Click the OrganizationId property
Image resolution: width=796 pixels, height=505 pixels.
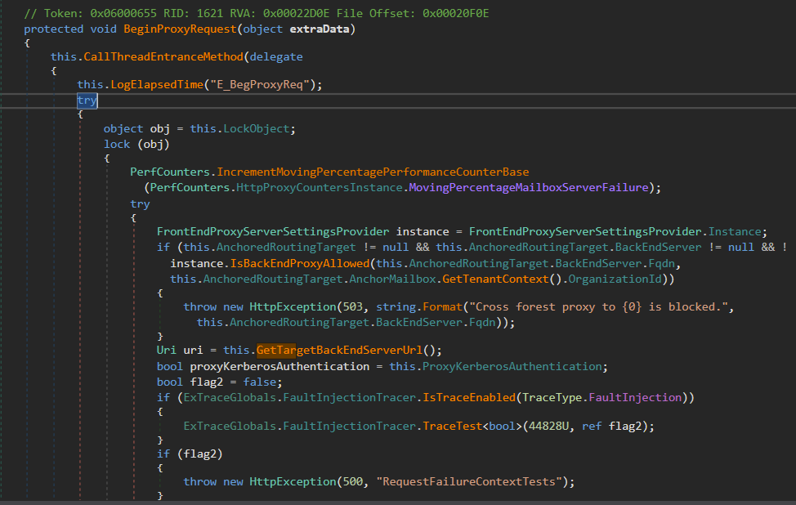coord(615,279)
